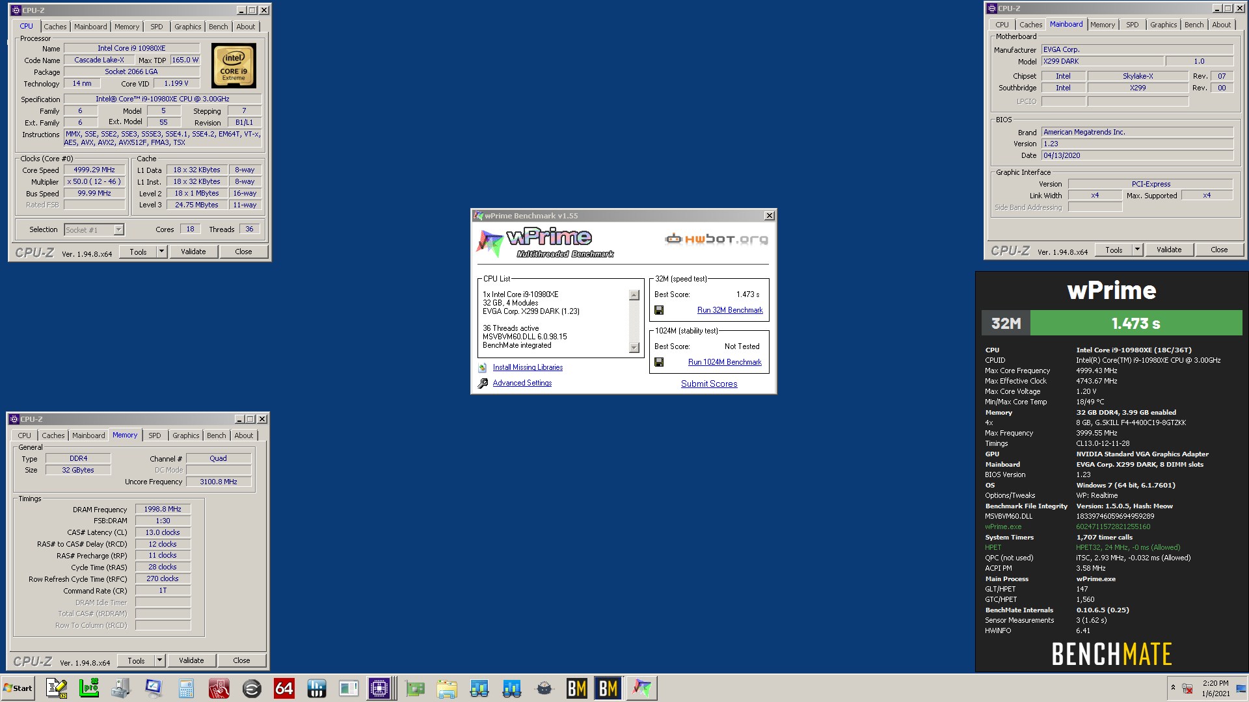Open the masked face icon in the taskbar
The height and width of the screenshot is (702, 1249).
[x=544, y=688]
